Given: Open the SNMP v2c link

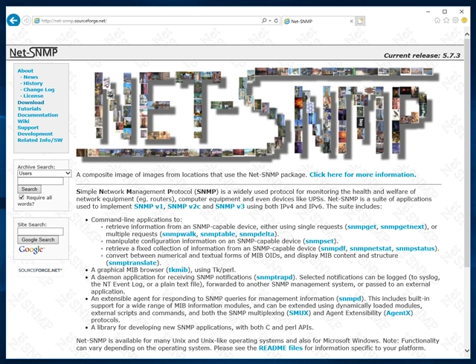Looking at the screenshot, I should click(x=184, y=207).
